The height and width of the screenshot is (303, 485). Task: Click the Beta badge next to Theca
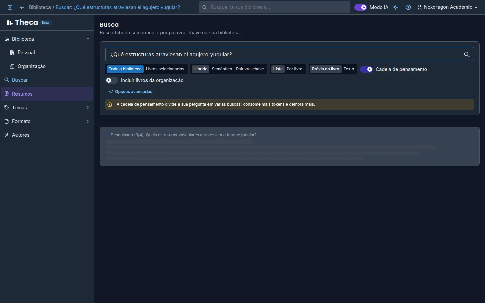45,23
